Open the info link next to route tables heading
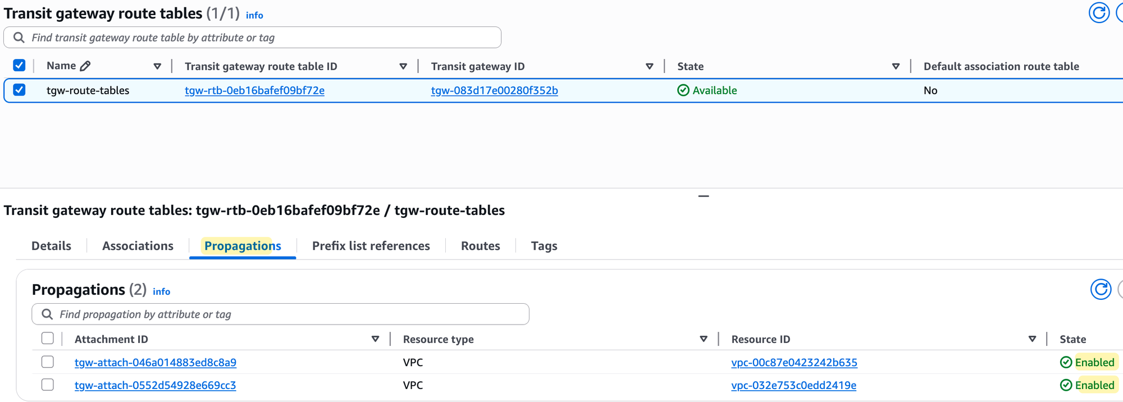This screenshot has width=1123, height=402. pyautogui.click(x=254, y=15)
